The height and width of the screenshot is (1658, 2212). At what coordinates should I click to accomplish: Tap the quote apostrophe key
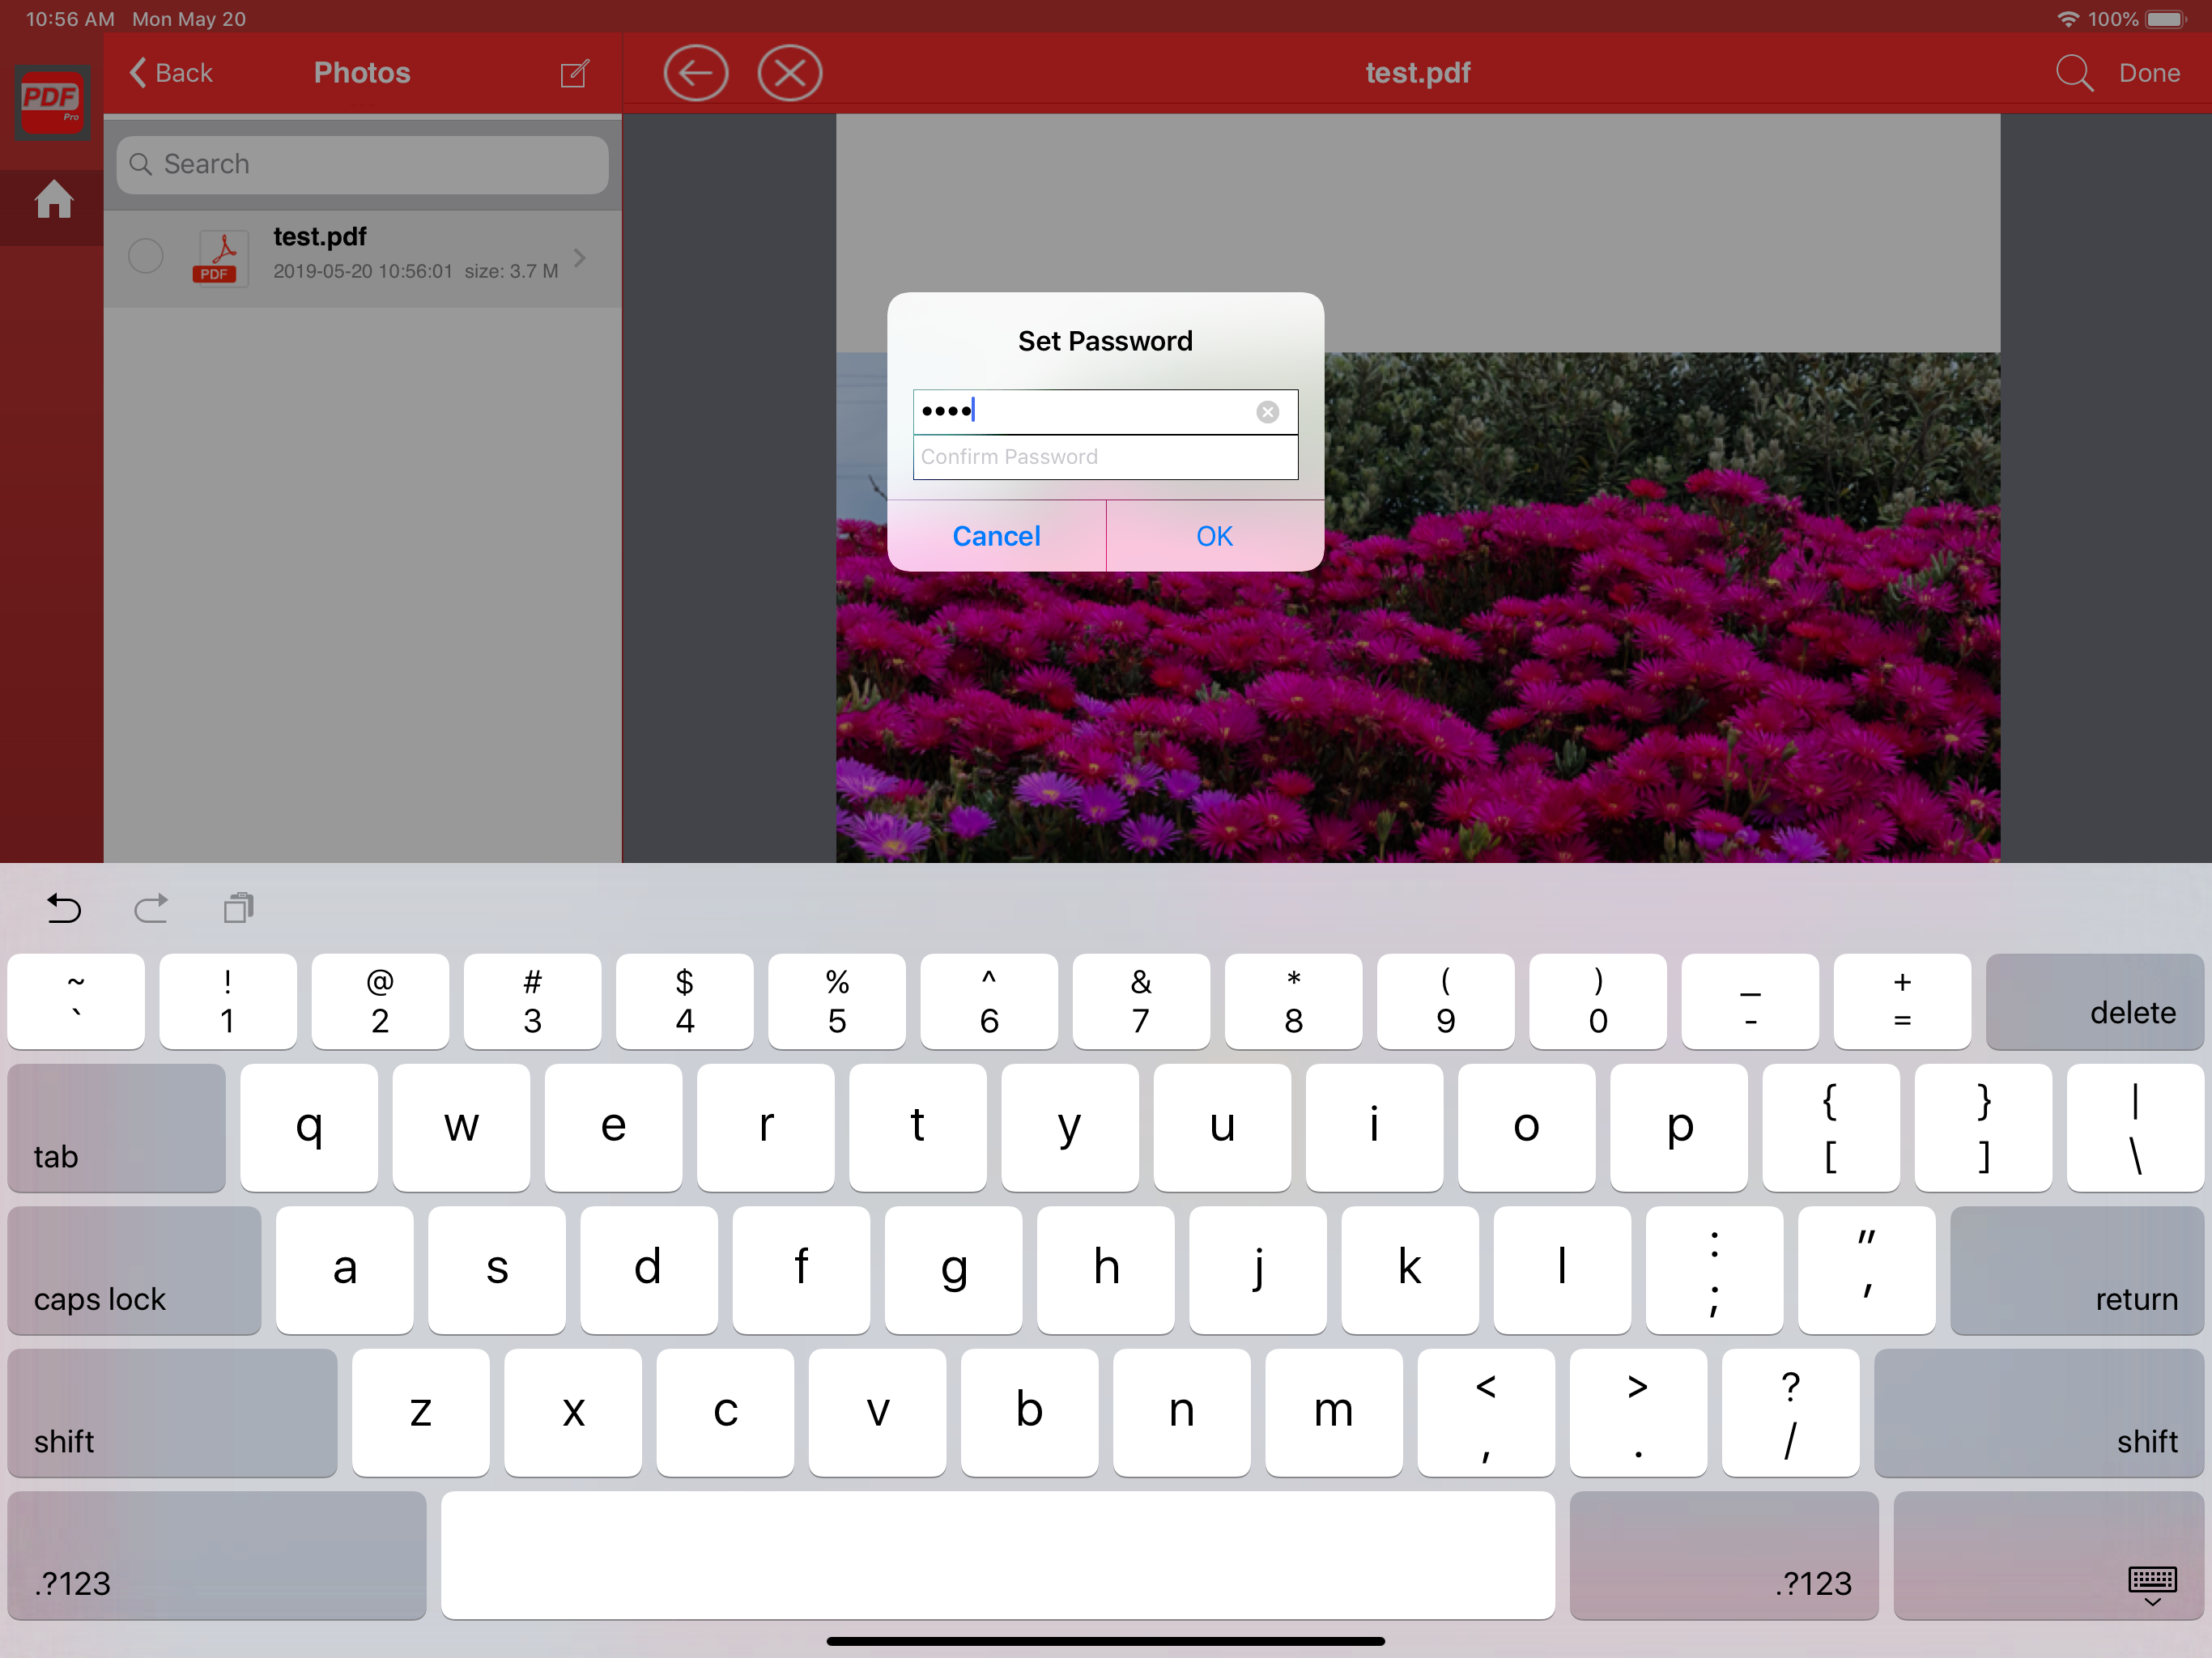pos(1866,1270)
